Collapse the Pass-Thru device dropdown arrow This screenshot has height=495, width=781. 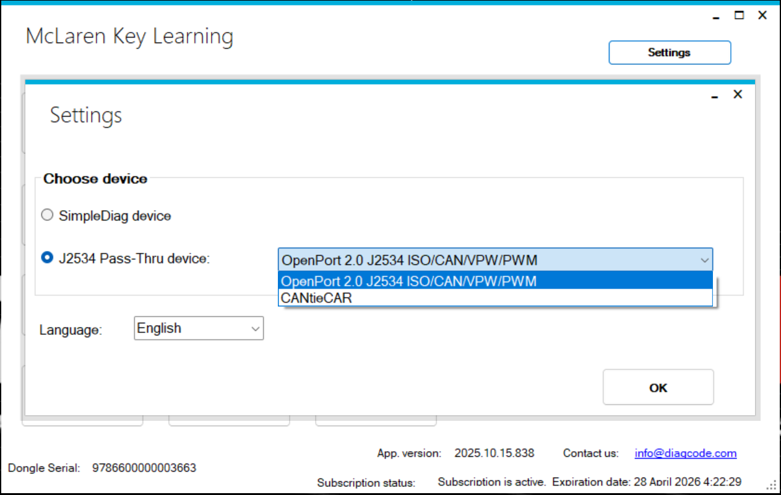pos(704,260)
